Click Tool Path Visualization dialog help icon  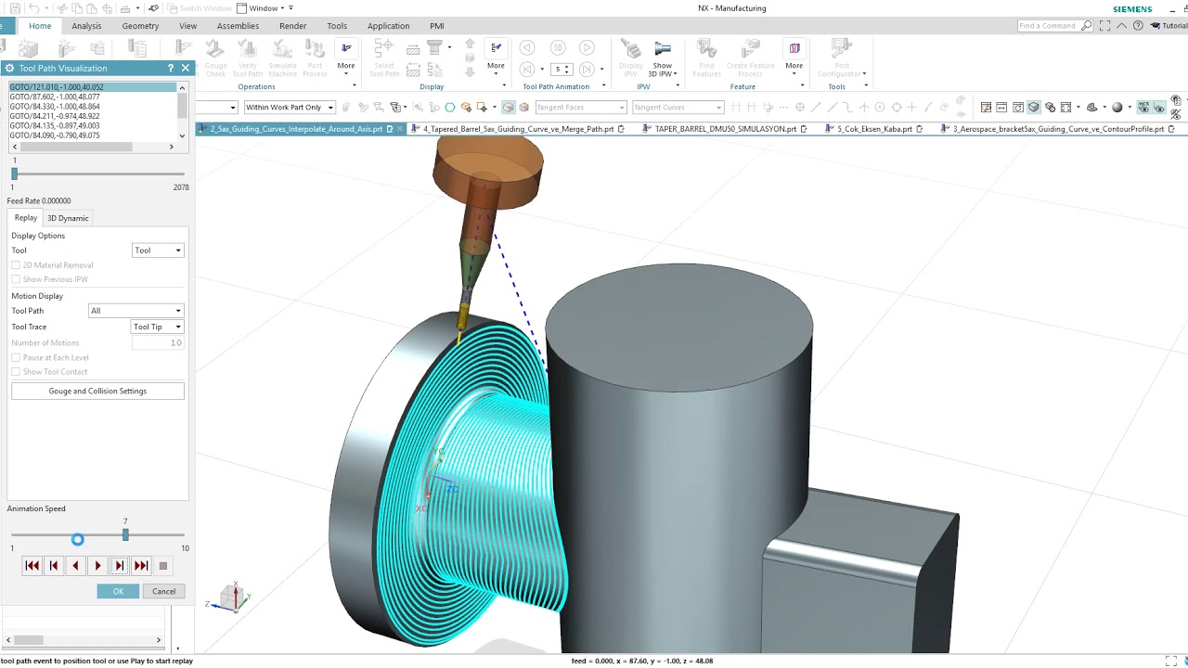[x=170, y=68]
